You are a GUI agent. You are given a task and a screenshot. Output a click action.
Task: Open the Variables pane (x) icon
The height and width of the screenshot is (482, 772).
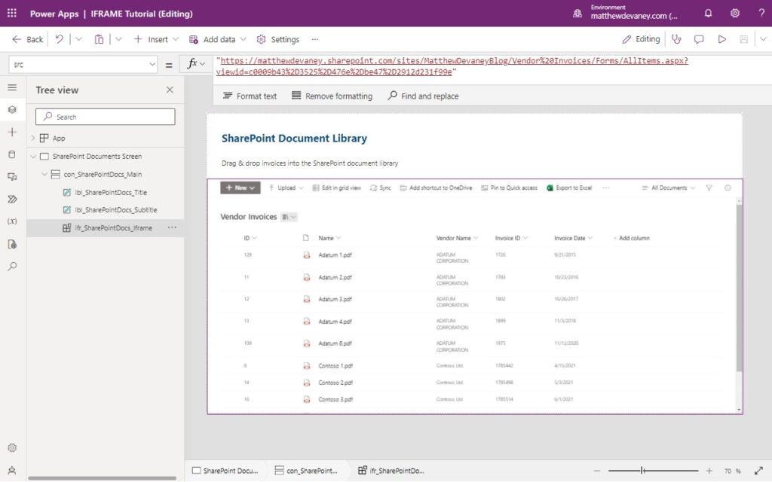coord(11,221)
